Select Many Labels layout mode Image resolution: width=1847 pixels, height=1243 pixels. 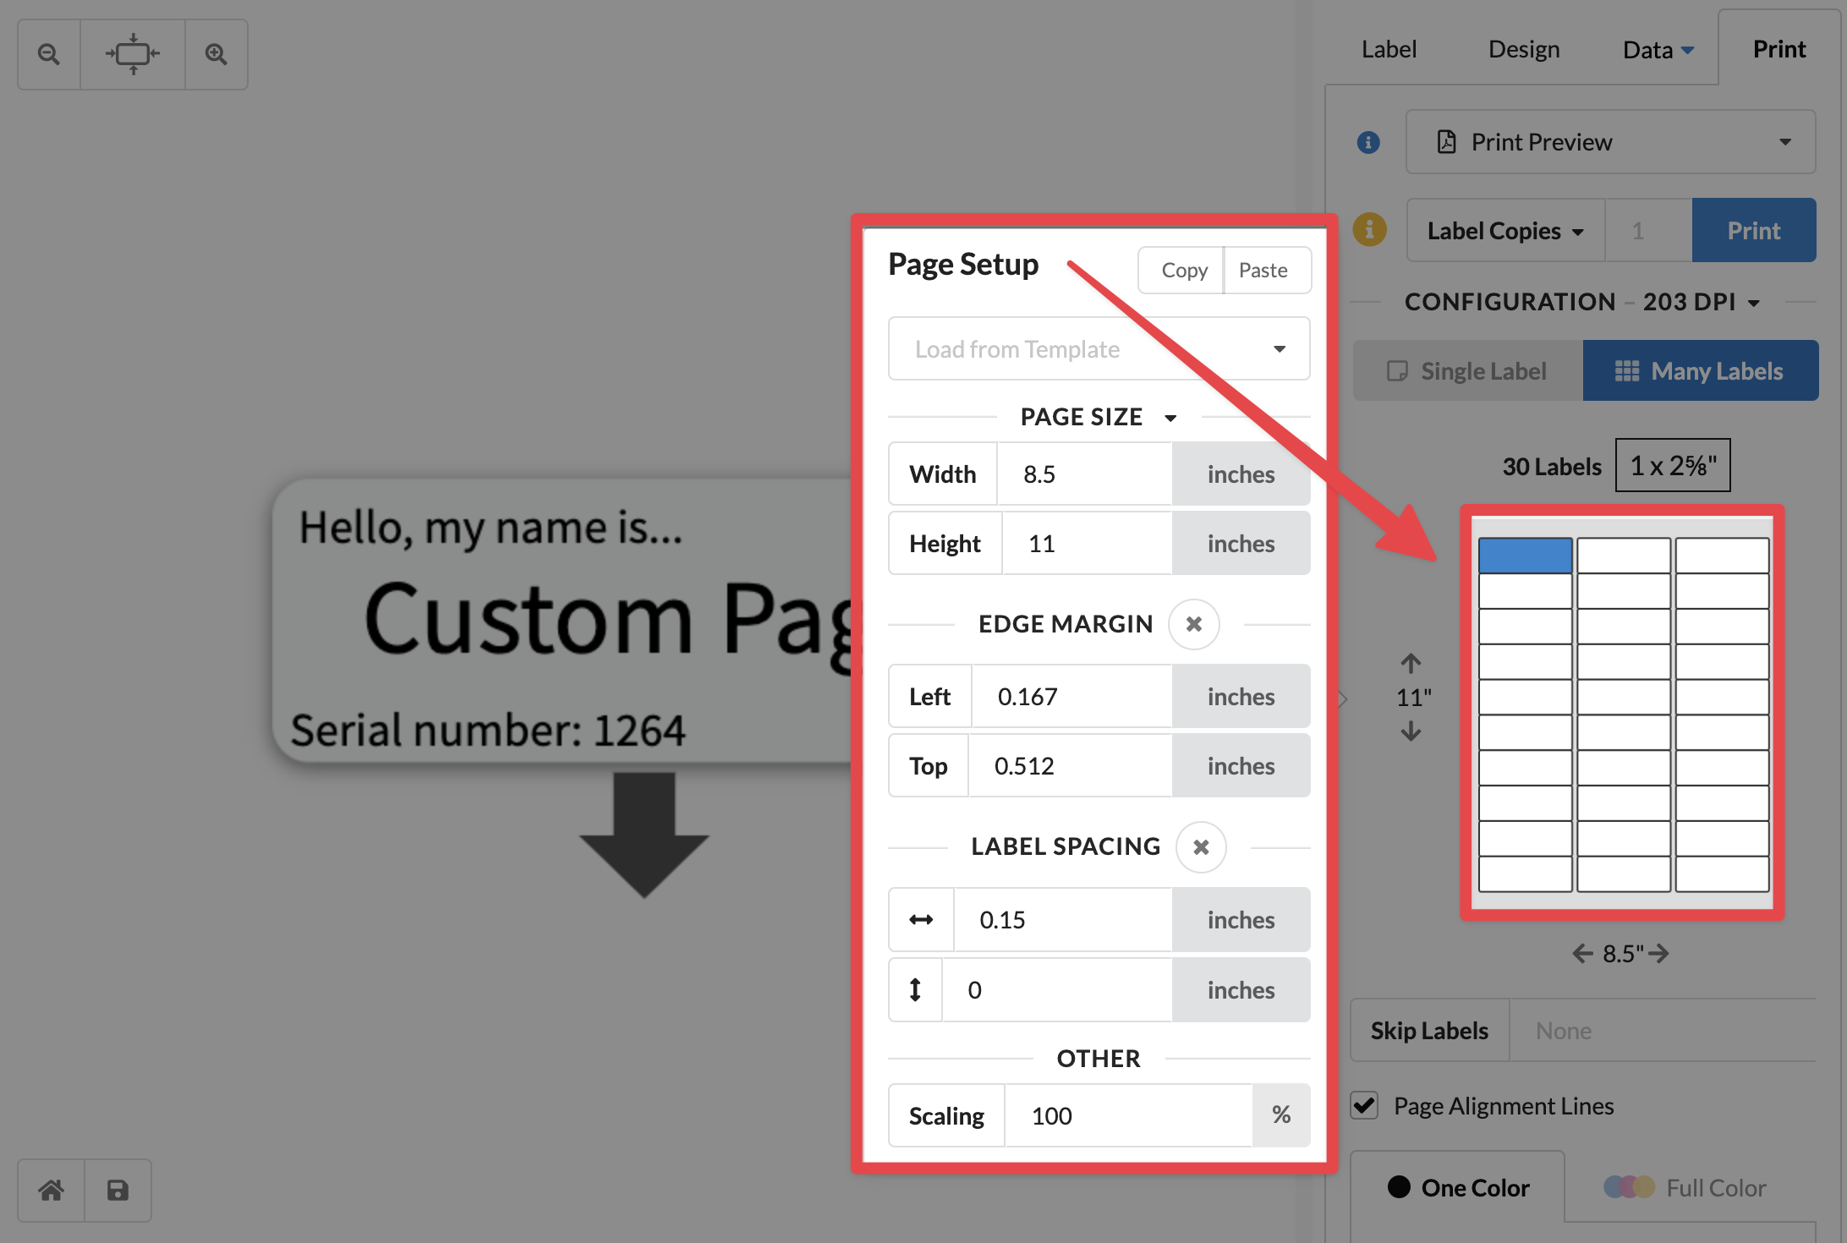(x=1700, y=371)
